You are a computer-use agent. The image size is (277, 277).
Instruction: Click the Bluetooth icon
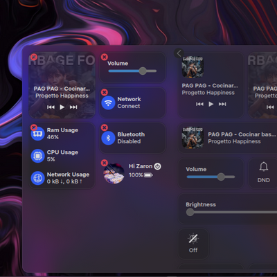pyautogui.click(x=108, y=138)
